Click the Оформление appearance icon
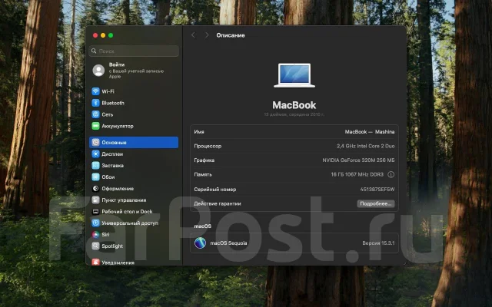Image resolution: width=492 pixels, height=307 pixels. [95, 189]
